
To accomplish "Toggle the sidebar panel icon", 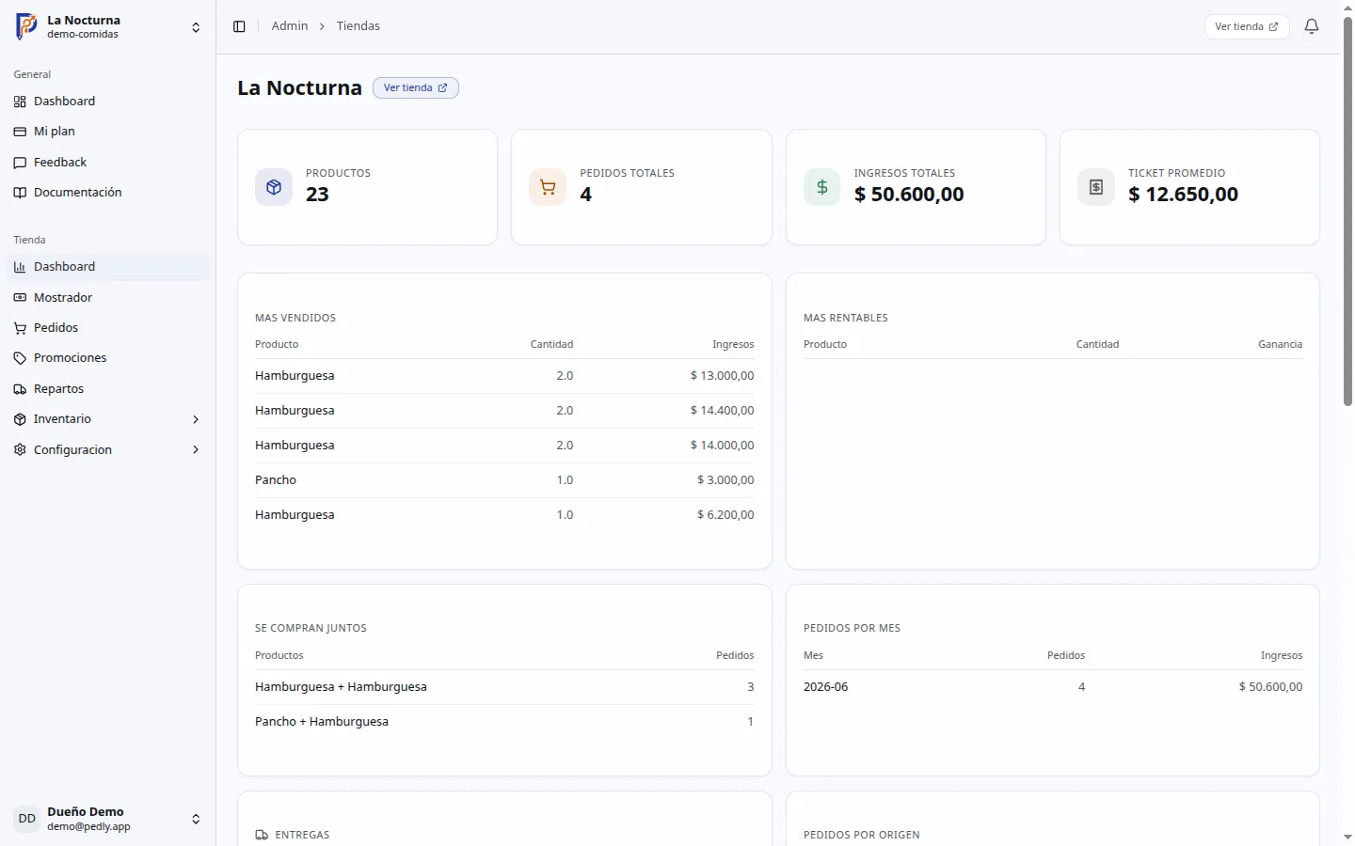I will click(239, 26).
